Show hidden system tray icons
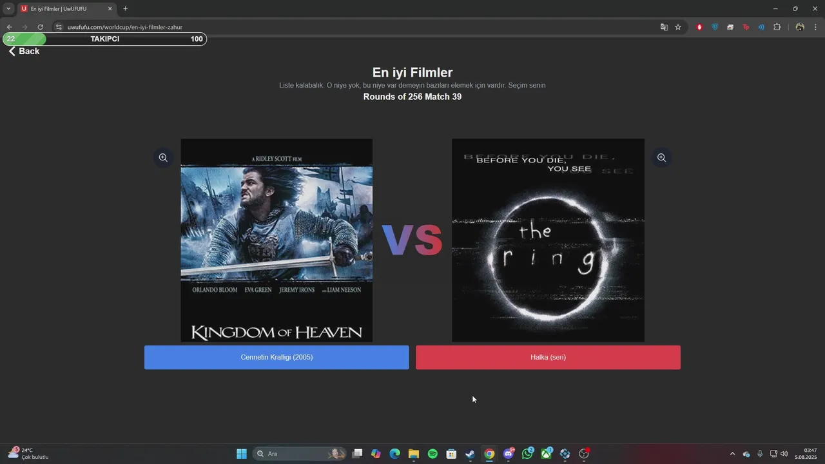Viewport: 825px width, 464px height. [732, 454]
